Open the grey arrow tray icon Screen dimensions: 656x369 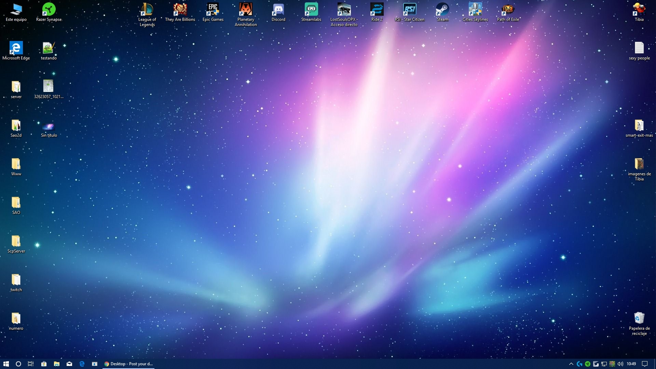pos(596,364)
